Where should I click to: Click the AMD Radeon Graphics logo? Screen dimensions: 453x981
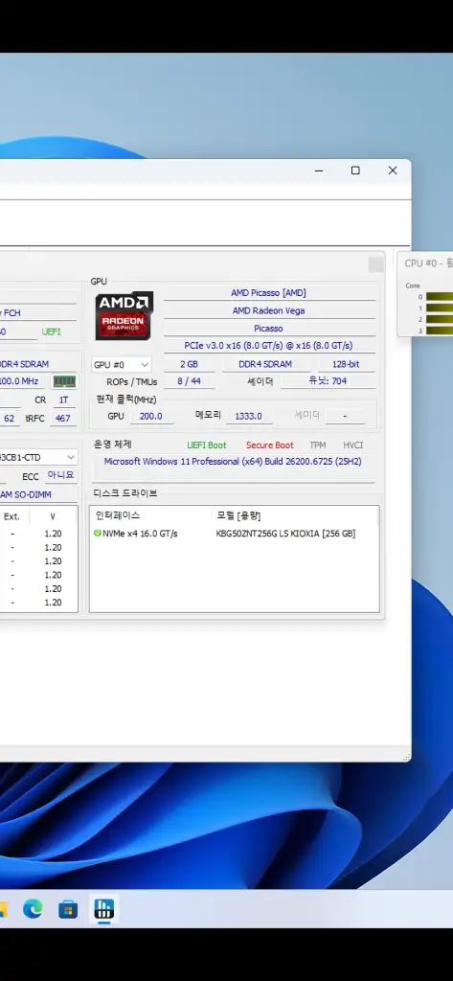click(x=124, y=316)
